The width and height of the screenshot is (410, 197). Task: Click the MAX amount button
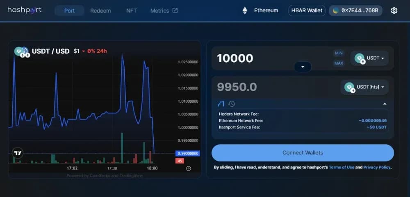[339, 63]
